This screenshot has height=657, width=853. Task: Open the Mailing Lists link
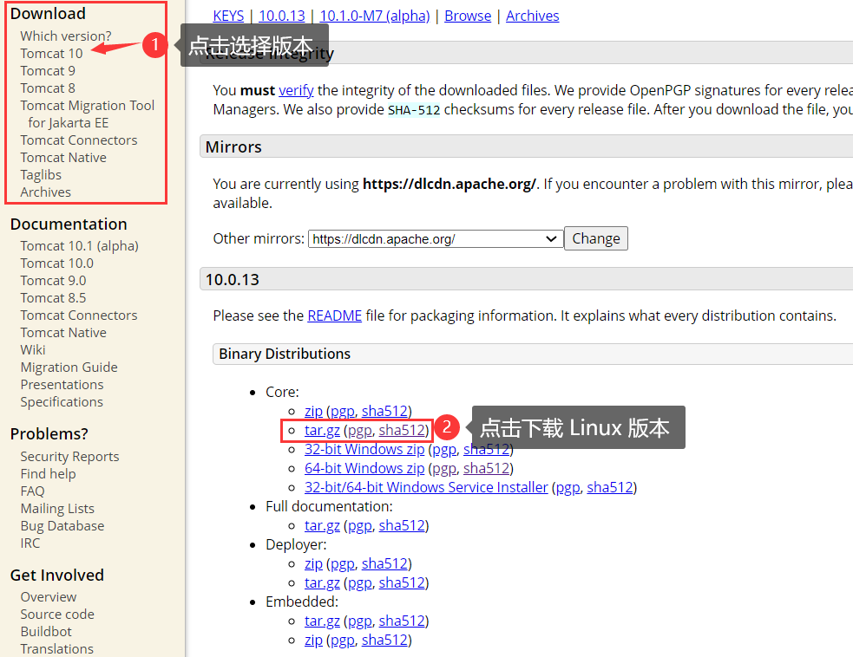tap(57, 509)
